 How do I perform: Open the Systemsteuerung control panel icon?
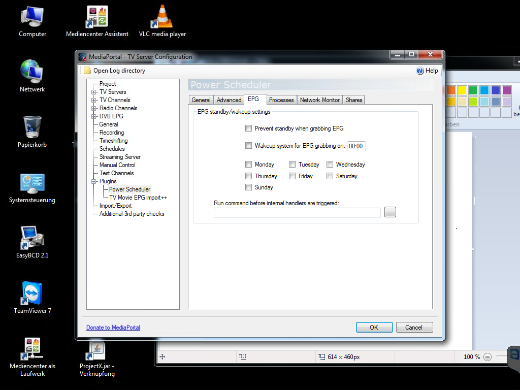pyautogui.click(x=32, y=183)
